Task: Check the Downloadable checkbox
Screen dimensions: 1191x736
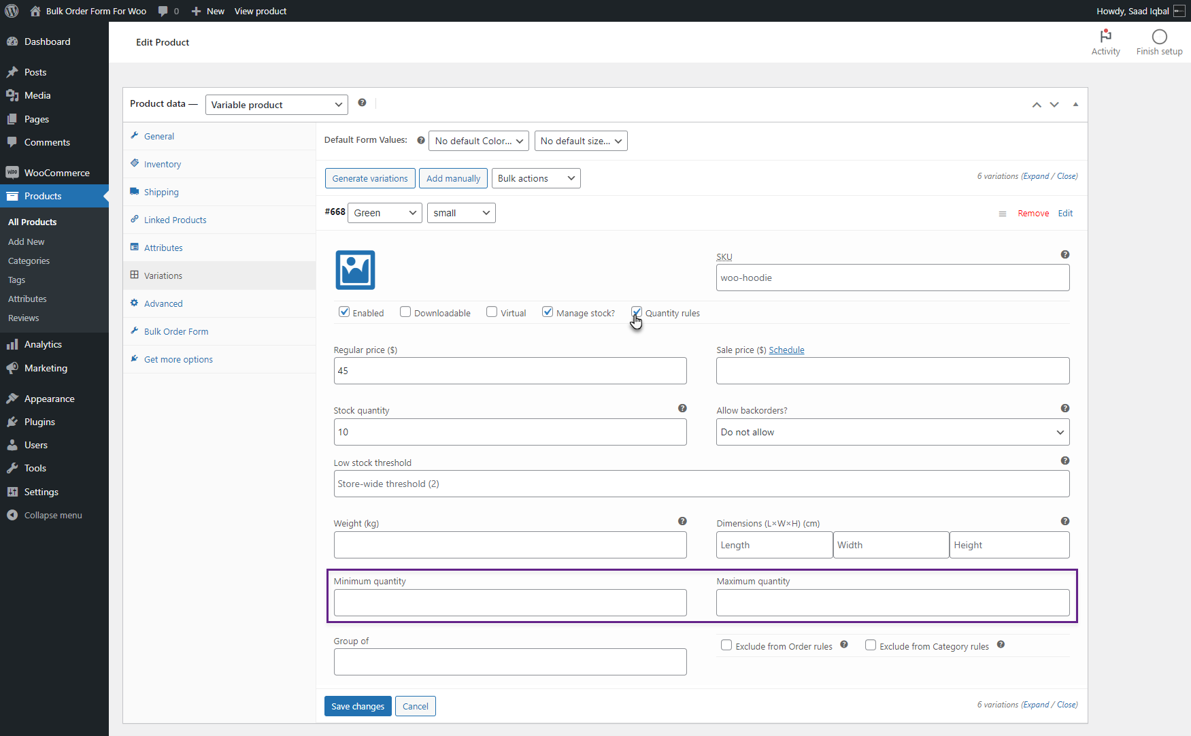Action: pyautogui.click(x=405, y=312)
